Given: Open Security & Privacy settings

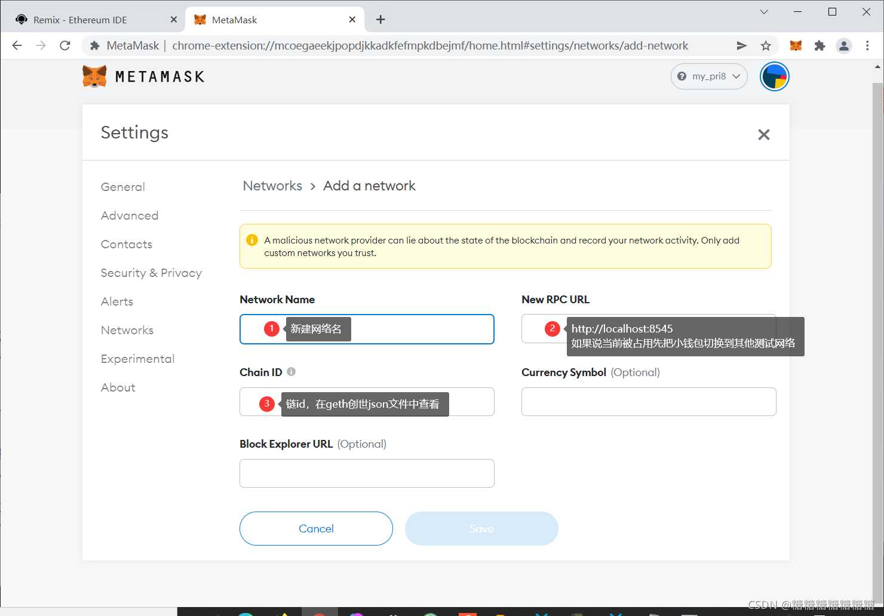Looking at the screenshot, I should (151, 273).
